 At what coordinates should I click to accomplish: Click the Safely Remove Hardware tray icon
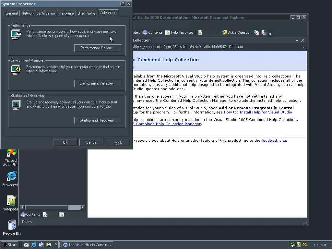[x=293, y=245]
